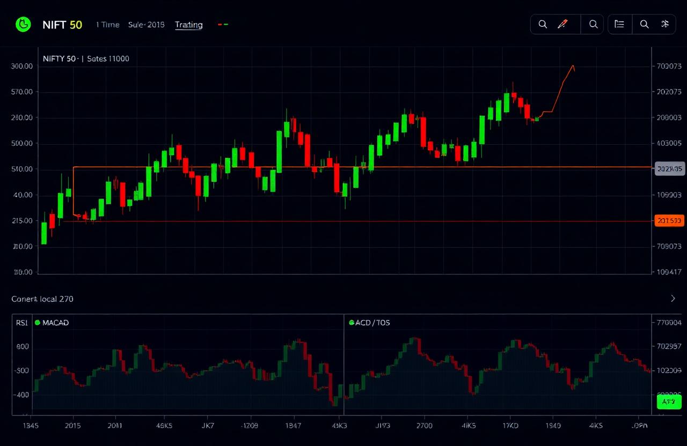This screenshot has width=687, height=446.
Task: Click the green circular logo icon
Action: coord(24,24)
